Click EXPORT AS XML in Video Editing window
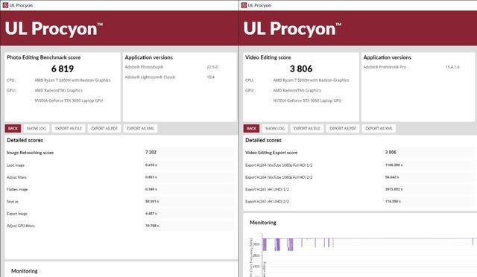The height and width of the screenshot is (277, 477). [379, 128]
